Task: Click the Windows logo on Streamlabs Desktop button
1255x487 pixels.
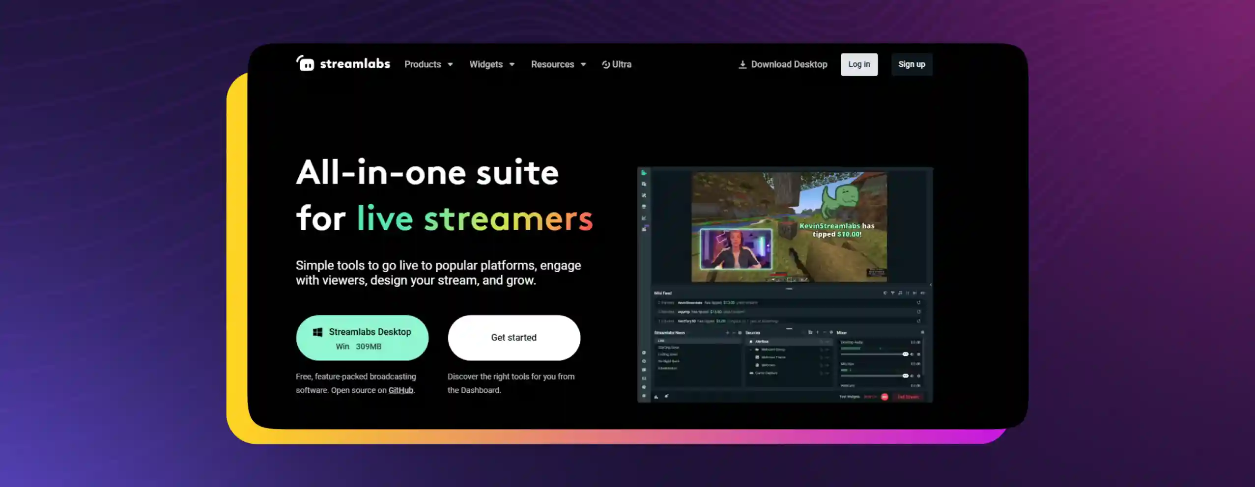Action: pyautogui.click(x=318, y=332)
